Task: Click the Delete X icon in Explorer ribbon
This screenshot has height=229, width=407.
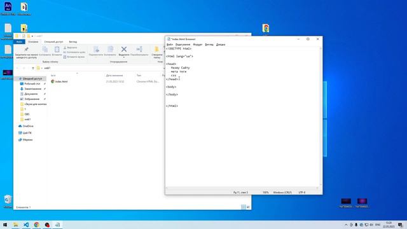Action: (x=124, y=49)
